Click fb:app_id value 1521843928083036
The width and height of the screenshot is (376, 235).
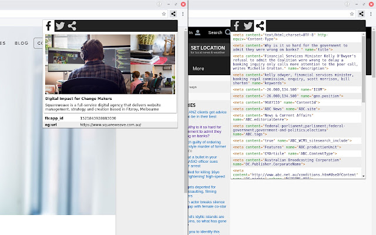coord(98,118)
